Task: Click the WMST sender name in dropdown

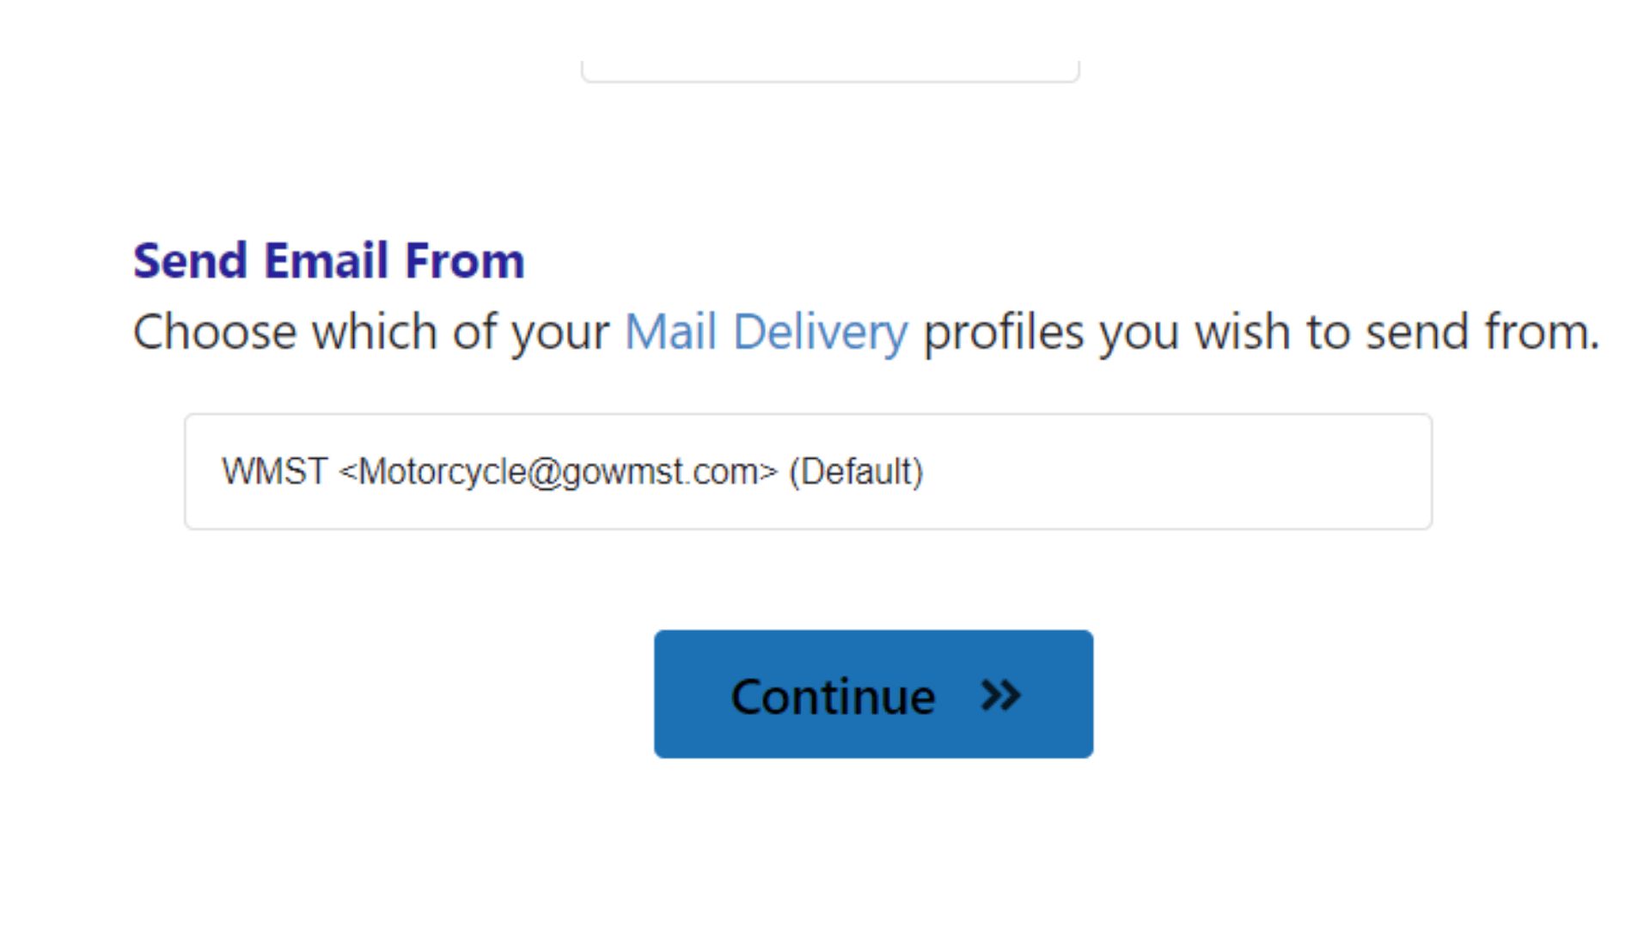Action: (274, 472)
